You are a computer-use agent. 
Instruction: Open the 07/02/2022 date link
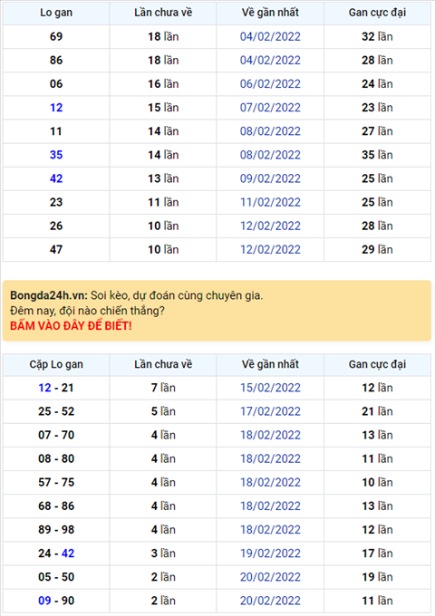click(x=270, y=107)
